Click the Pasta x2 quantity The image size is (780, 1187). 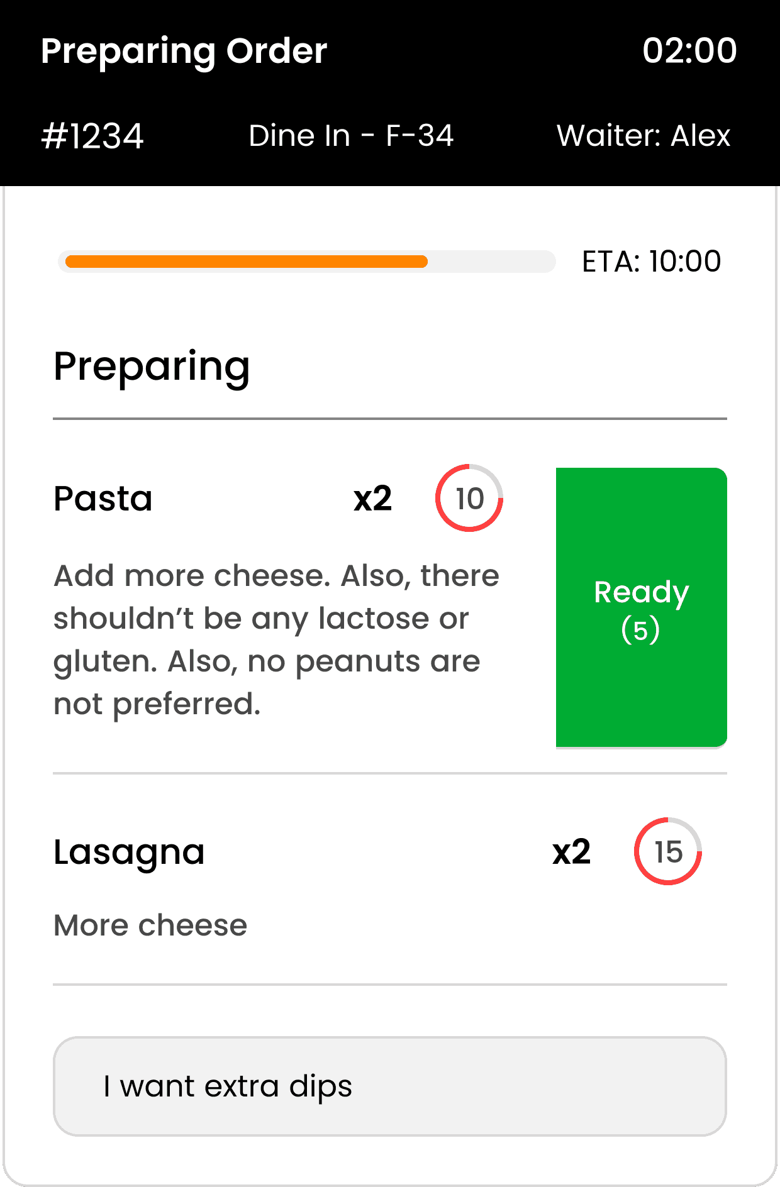[x=372, y=499]
